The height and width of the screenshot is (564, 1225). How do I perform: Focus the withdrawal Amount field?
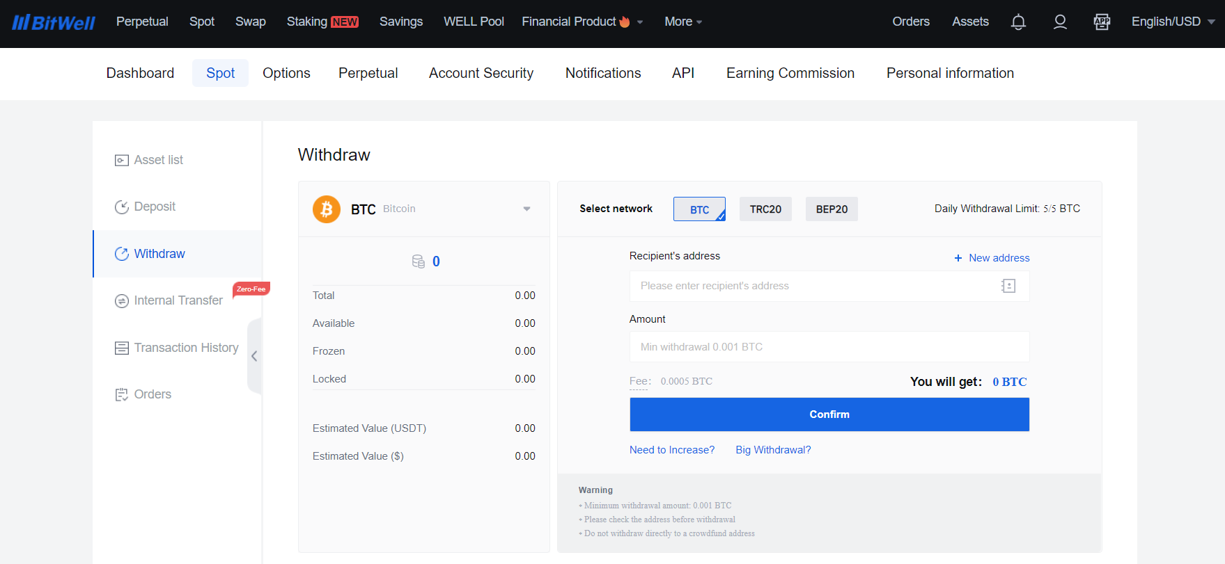pyautogui.click(x=829, y=347)
